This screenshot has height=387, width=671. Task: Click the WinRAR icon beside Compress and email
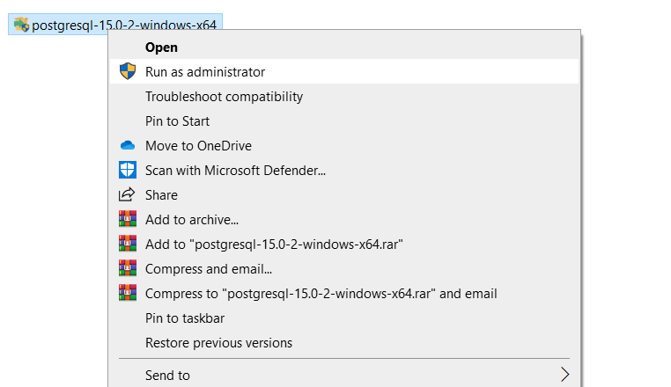pyautogui.click(x=128, y=268)
